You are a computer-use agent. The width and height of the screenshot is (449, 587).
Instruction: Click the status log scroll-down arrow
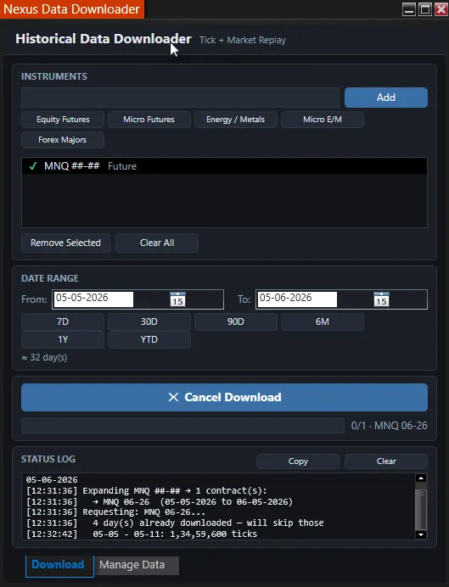[421, 534]
